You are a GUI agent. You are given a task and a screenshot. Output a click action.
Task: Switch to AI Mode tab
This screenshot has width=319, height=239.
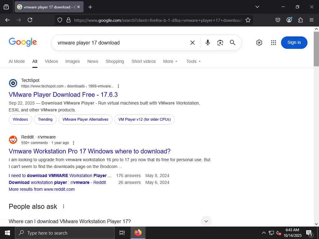(17, 61)
